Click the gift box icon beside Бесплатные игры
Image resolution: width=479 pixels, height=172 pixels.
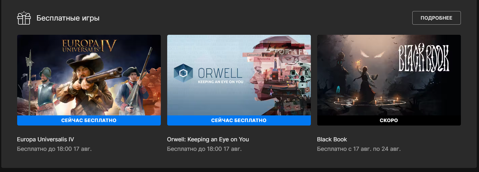24,18
